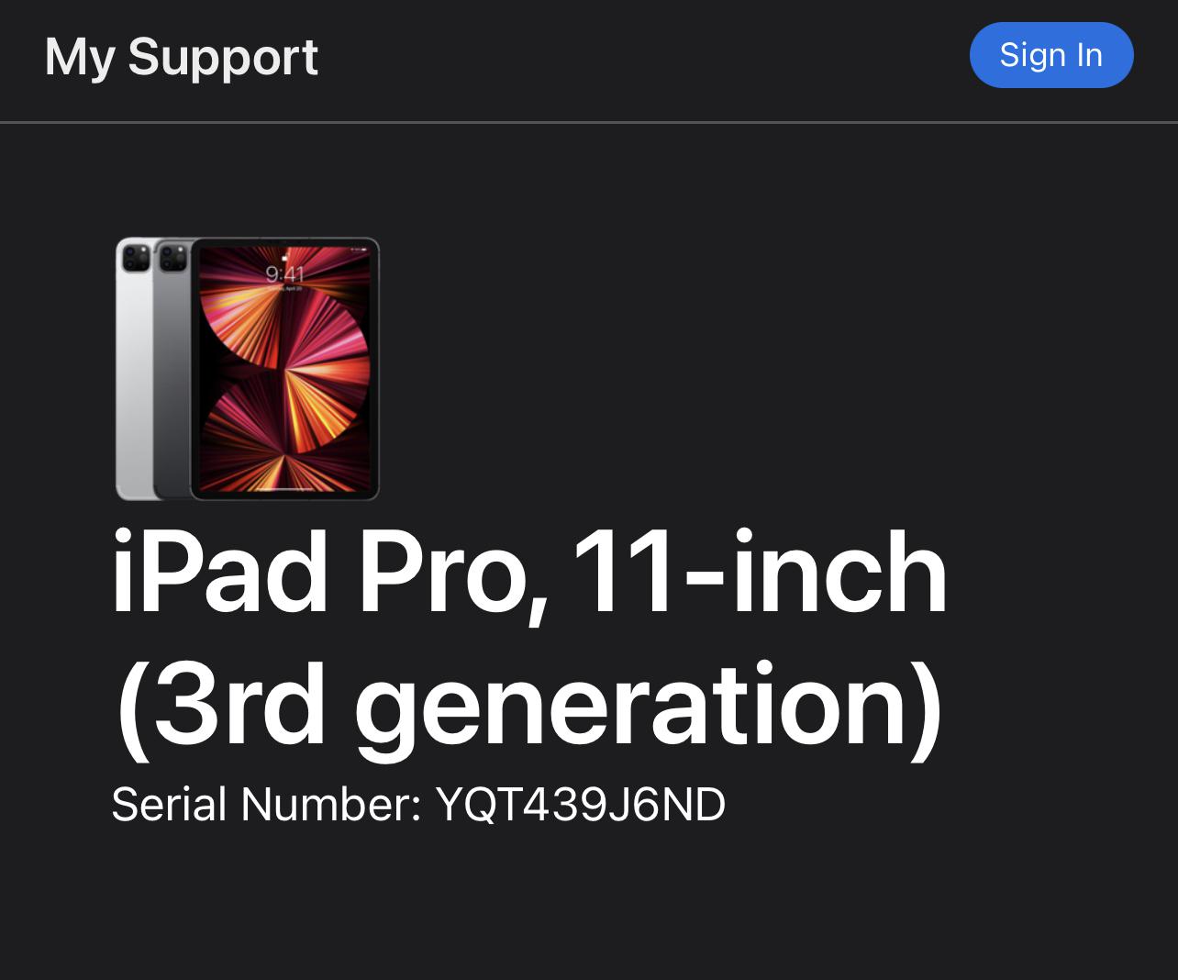Click the silver iPad back in the image
This screenshot has width=1178, height=980.
tap(134, 369)
